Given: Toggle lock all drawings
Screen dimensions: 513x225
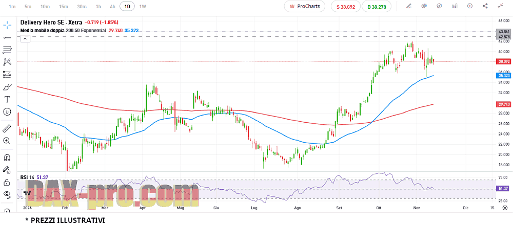Looking at the screenshot, I should (x=7, y=182).
